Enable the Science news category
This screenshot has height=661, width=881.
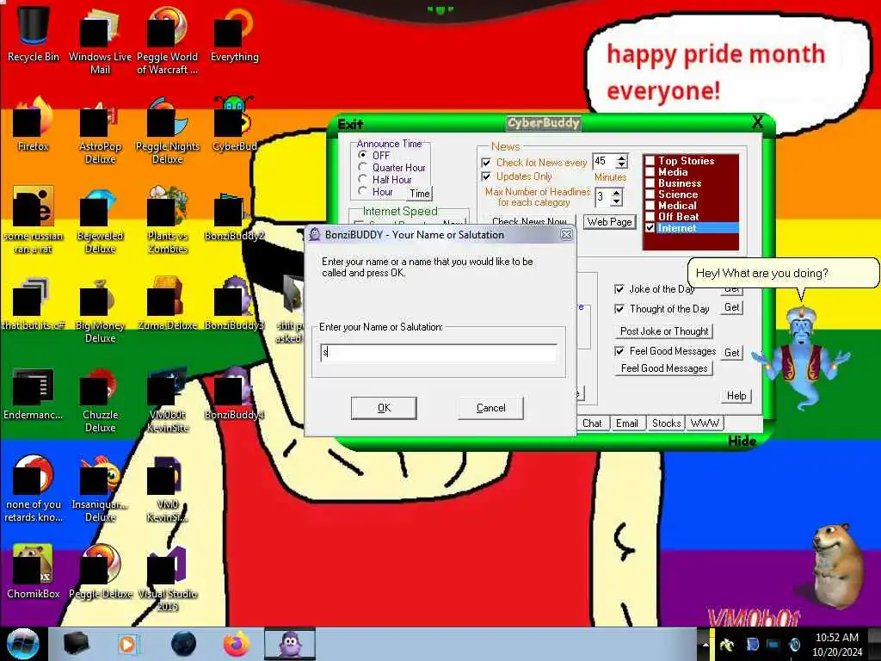click(x=650, y=195)
